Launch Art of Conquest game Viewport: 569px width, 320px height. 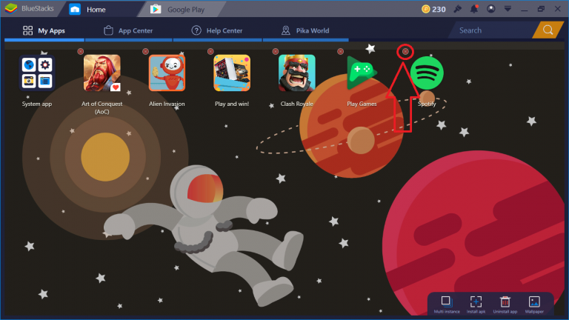pyautogui.click(x=102, y=73)
